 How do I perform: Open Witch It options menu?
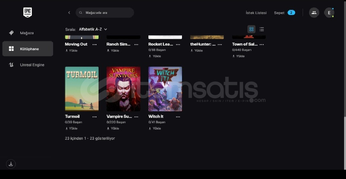click(178, 117)
